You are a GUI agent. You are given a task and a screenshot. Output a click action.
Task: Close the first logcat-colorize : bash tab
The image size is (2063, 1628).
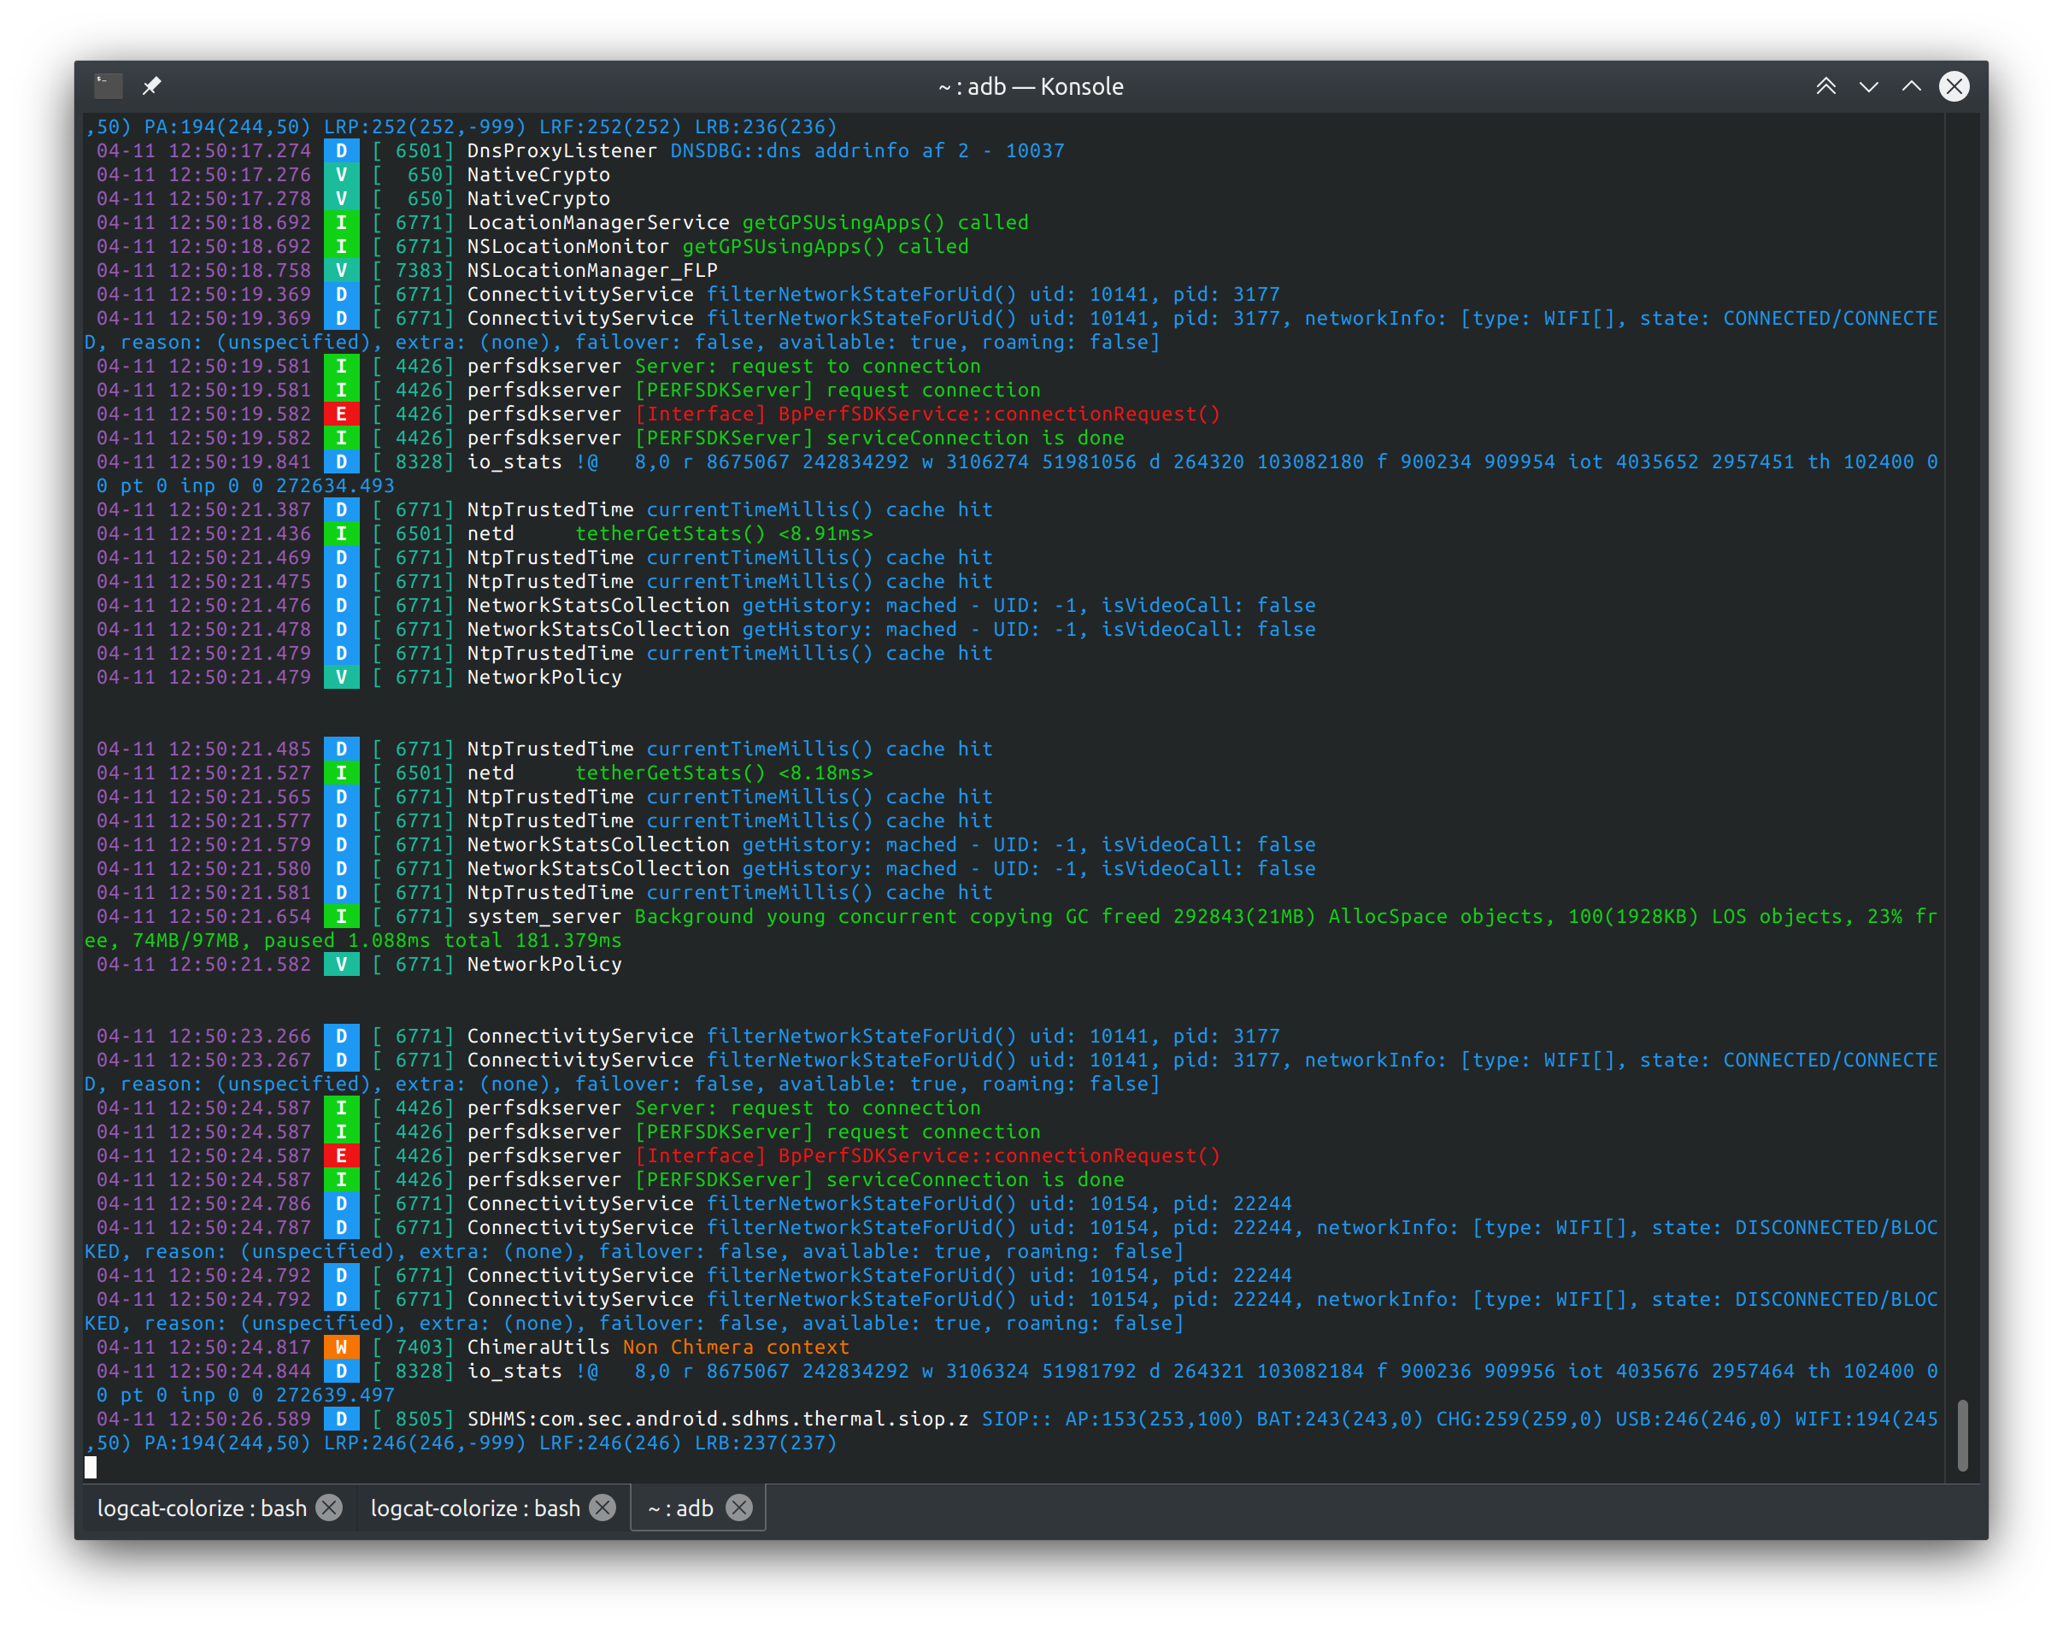pos(330,1508)
